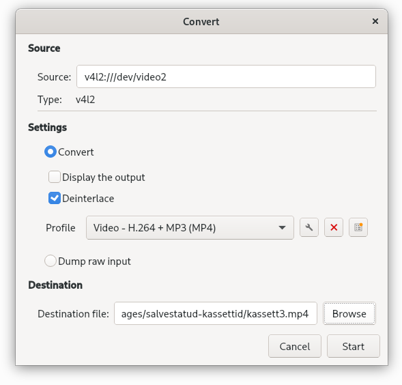Create a new profile via the list icon
This screenshot has height=385, width=402.
358,227
